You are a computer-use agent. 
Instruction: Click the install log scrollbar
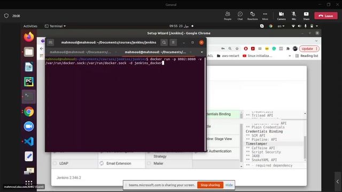(305, 147)
